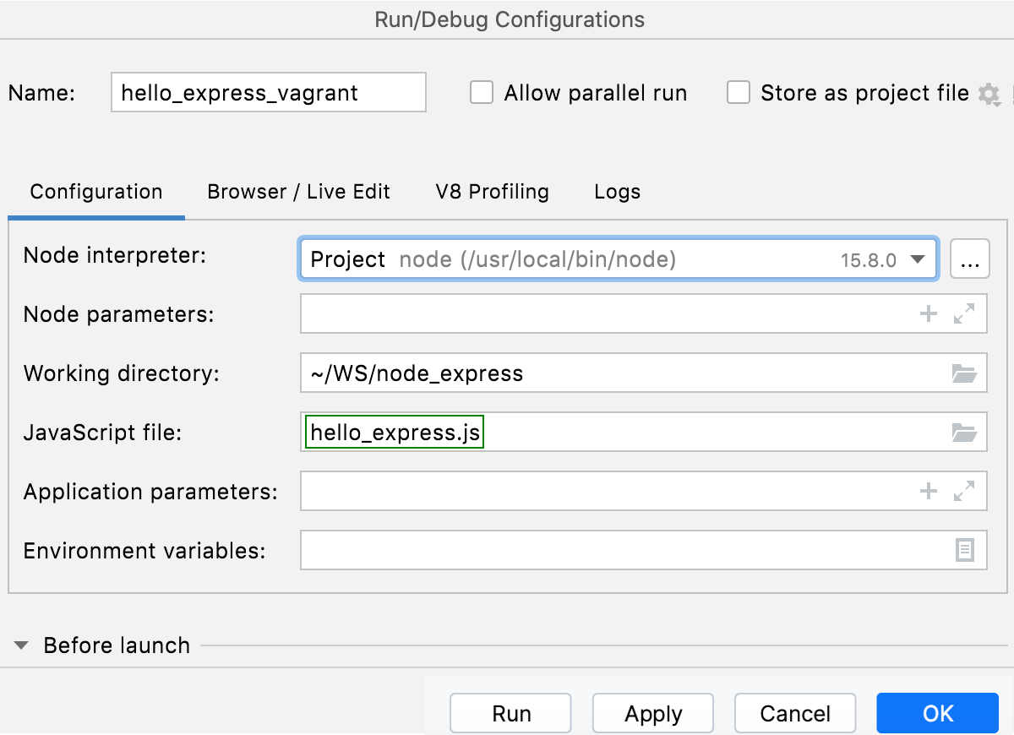The image size is (1014, 735).
Task: Apply the configuration changes
Action: (x=652, y=713)
